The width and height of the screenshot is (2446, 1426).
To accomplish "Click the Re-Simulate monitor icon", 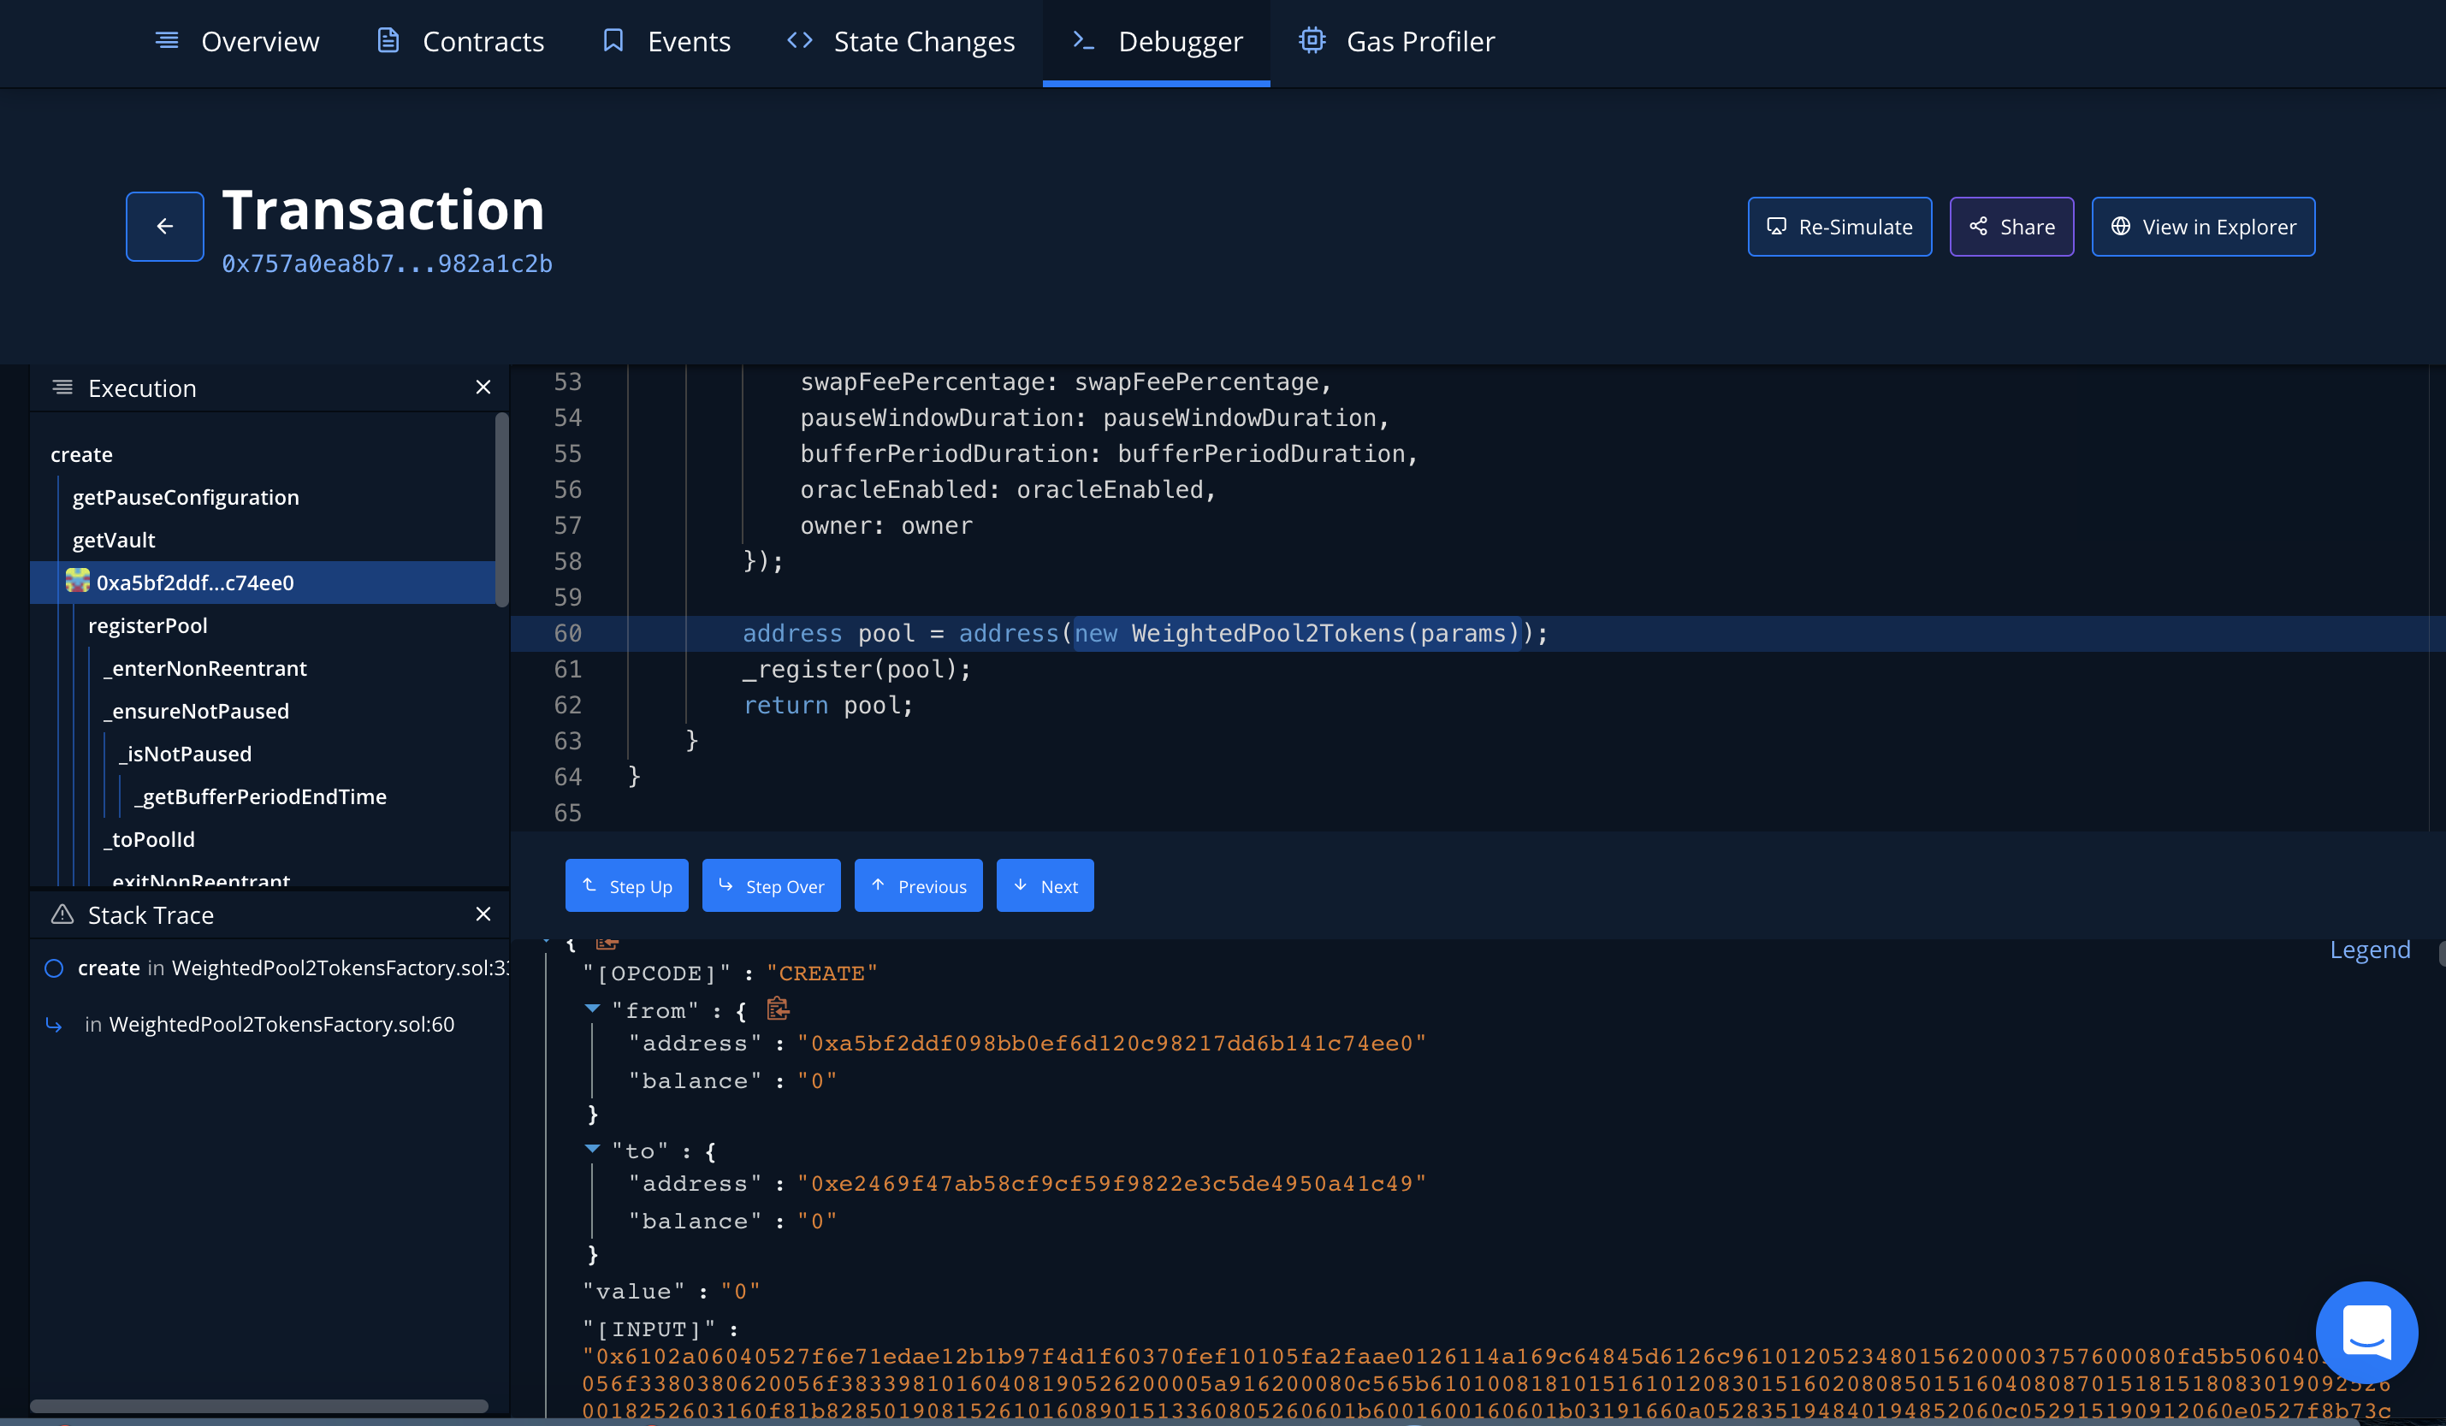I will point(1776,226).
